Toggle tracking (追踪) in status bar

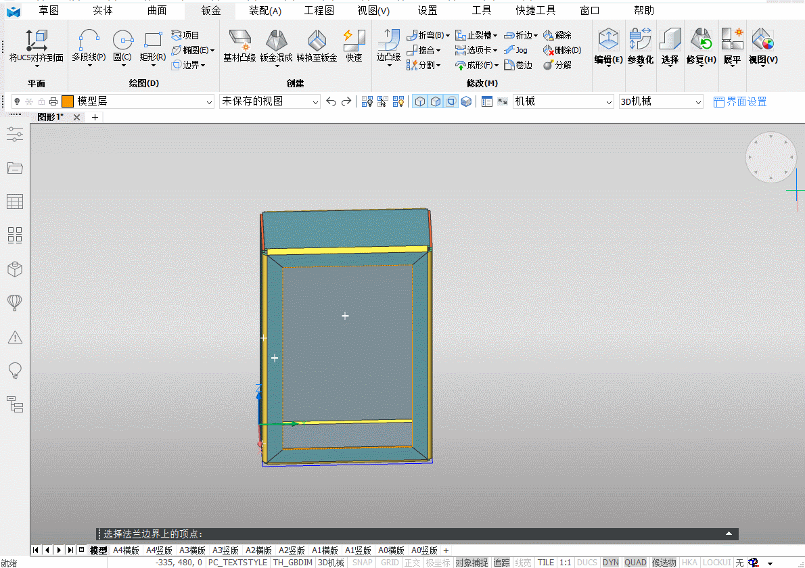(501, 563)
